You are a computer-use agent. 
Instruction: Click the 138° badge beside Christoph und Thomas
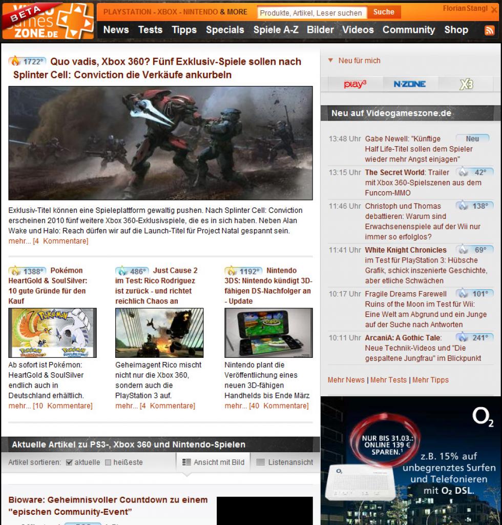[474, 206]
